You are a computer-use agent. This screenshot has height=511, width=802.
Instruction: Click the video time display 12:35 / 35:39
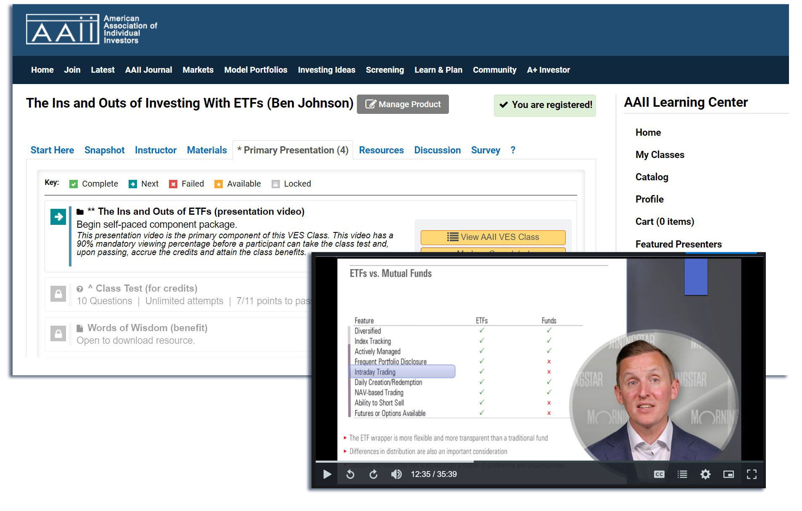(x=434, y=474)
